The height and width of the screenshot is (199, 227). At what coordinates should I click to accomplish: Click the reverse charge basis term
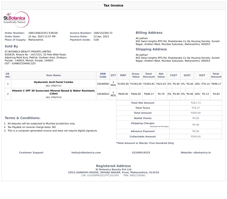[x=32, y=127]
